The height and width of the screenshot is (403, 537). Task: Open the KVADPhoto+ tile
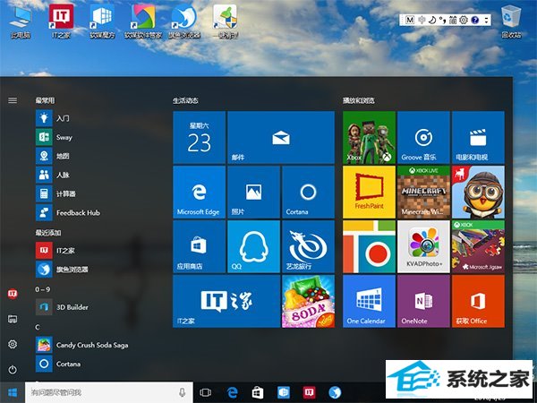pos(423,246)
